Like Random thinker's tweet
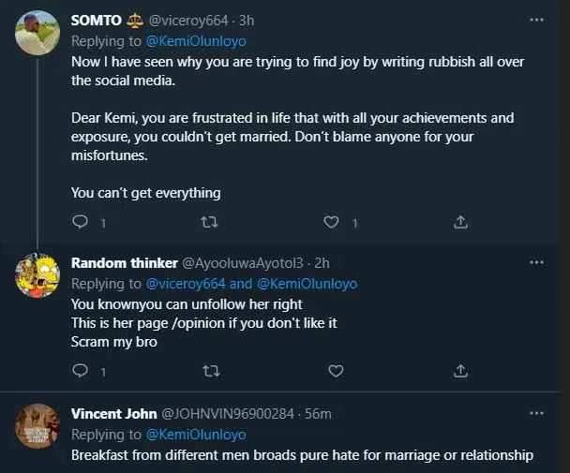 (331, 372)
